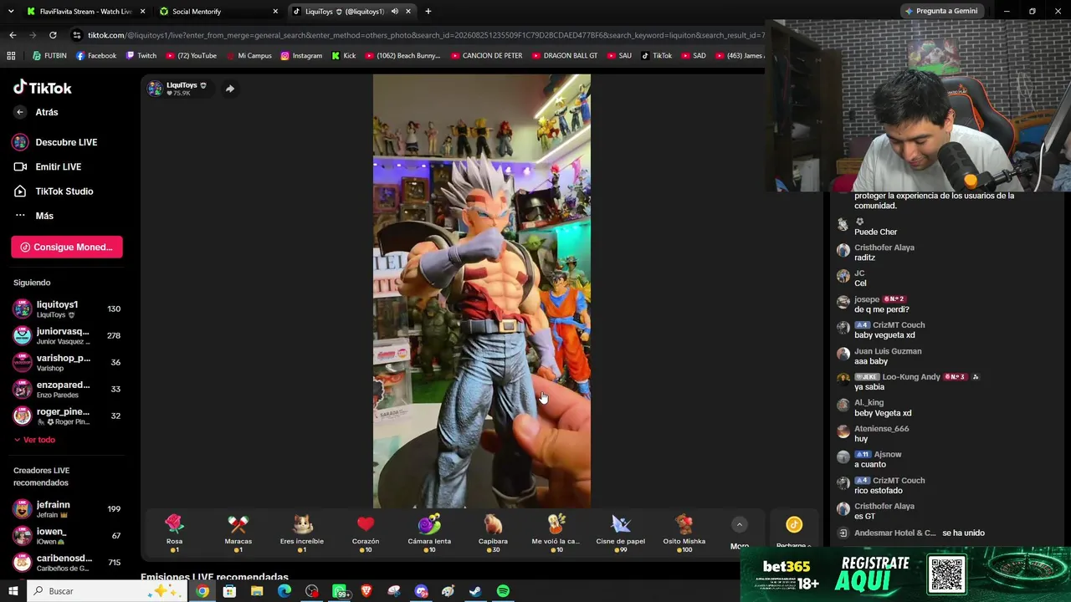Open roger_pine... followed live channel
This screenshot has width=1071, height=602.
67,416
